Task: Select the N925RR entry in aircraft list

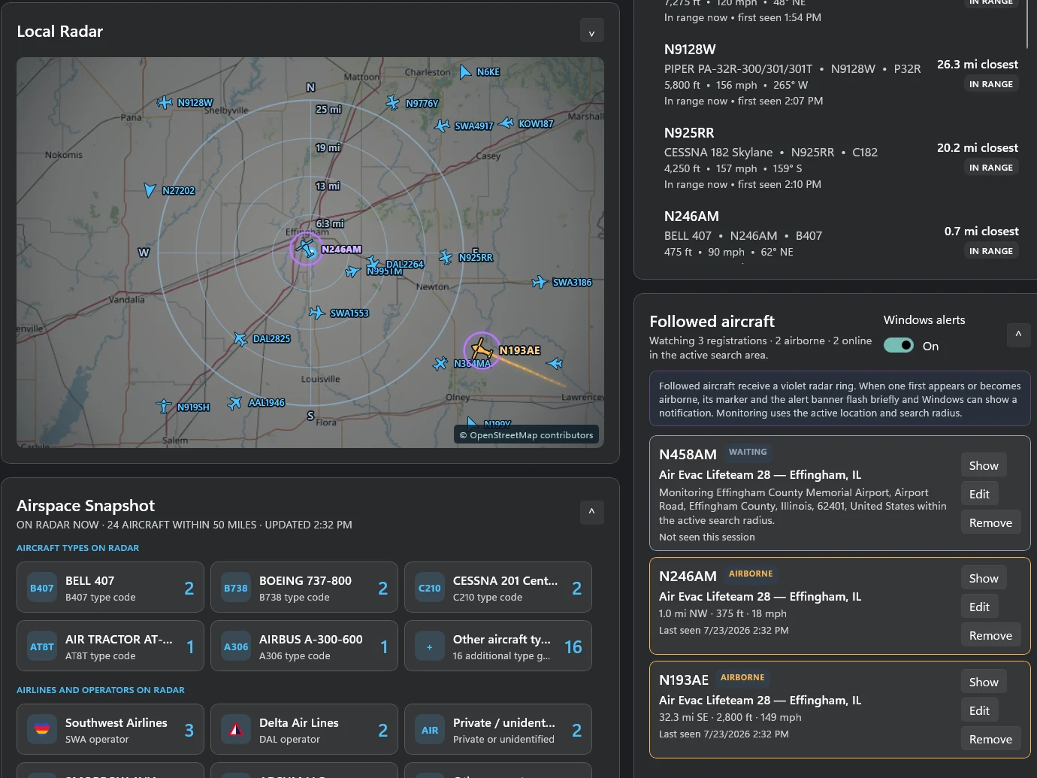Action: tap(841, 158)
